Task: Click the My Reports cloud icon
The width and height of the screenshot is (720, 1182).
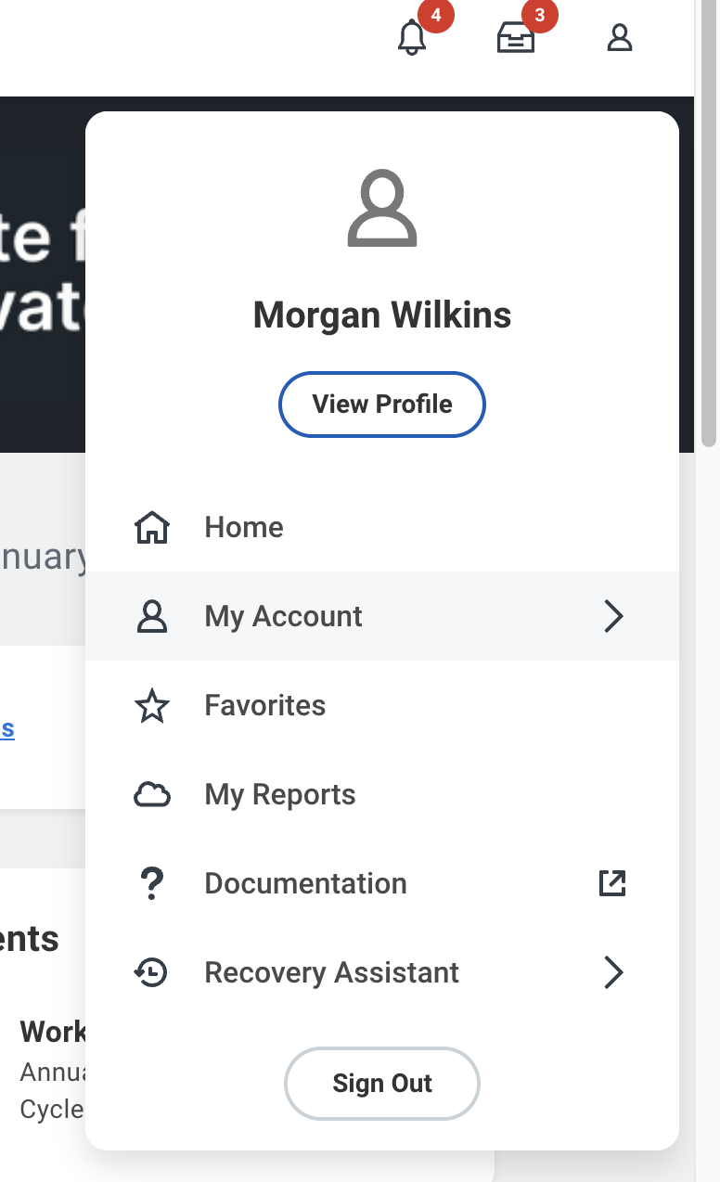Action: [152, 795]
